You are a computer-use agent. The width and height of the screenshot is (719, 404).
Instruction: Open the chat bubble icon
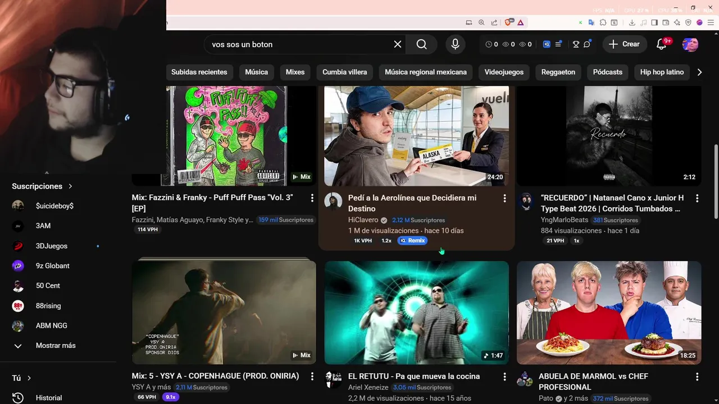click(x=587, y=44)
